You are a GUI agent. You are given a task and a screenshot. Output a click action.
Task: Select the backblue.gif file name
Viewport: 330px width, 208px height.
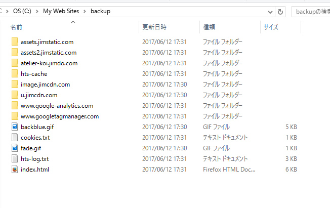click(x=37, y=127)
